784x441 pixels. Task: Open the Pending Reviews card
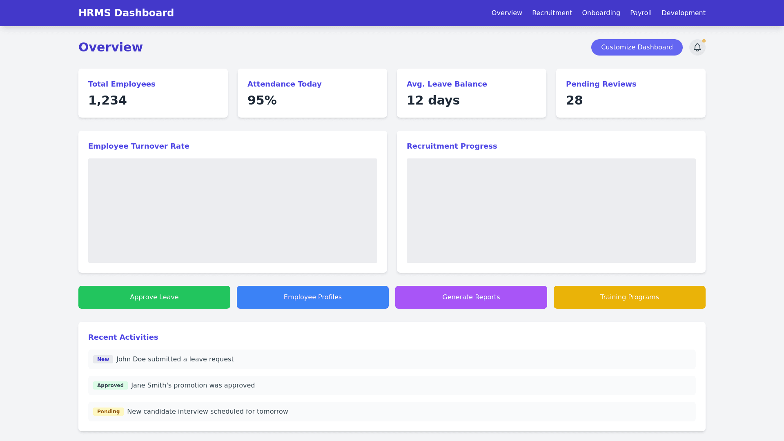(x=630, y=93)
